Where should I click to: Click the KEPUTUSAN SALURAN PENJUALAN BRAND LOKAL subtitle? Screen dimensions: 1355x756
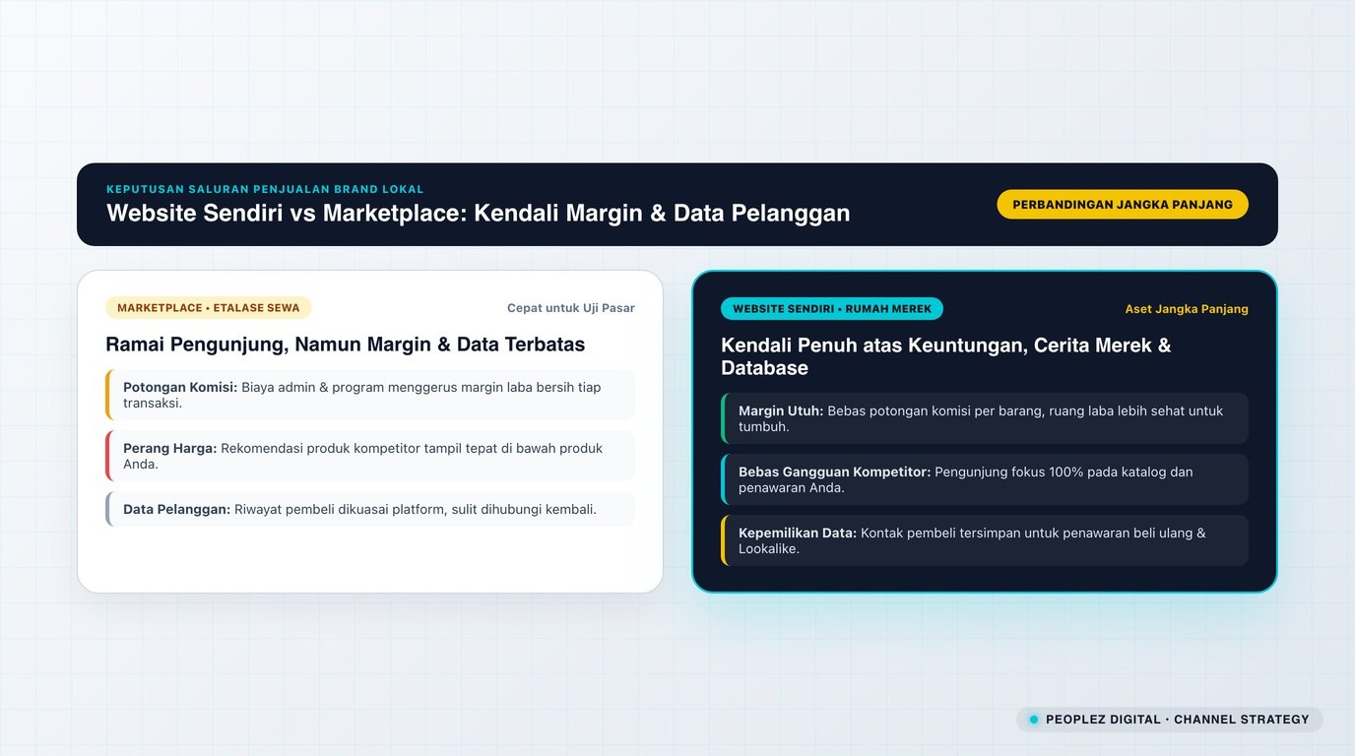(265, 189)
